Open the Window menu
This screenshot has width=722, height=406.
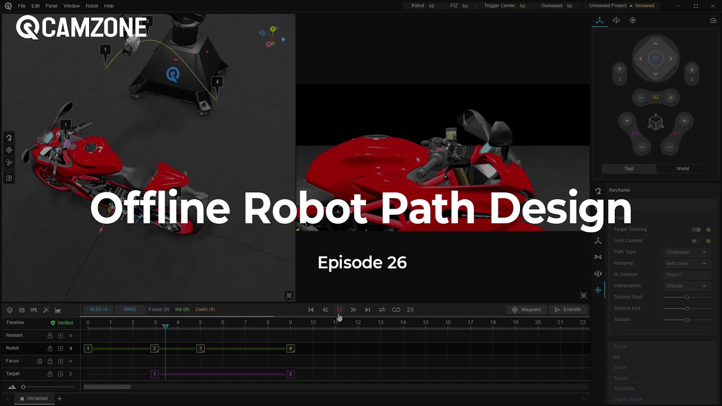(72, 6)
